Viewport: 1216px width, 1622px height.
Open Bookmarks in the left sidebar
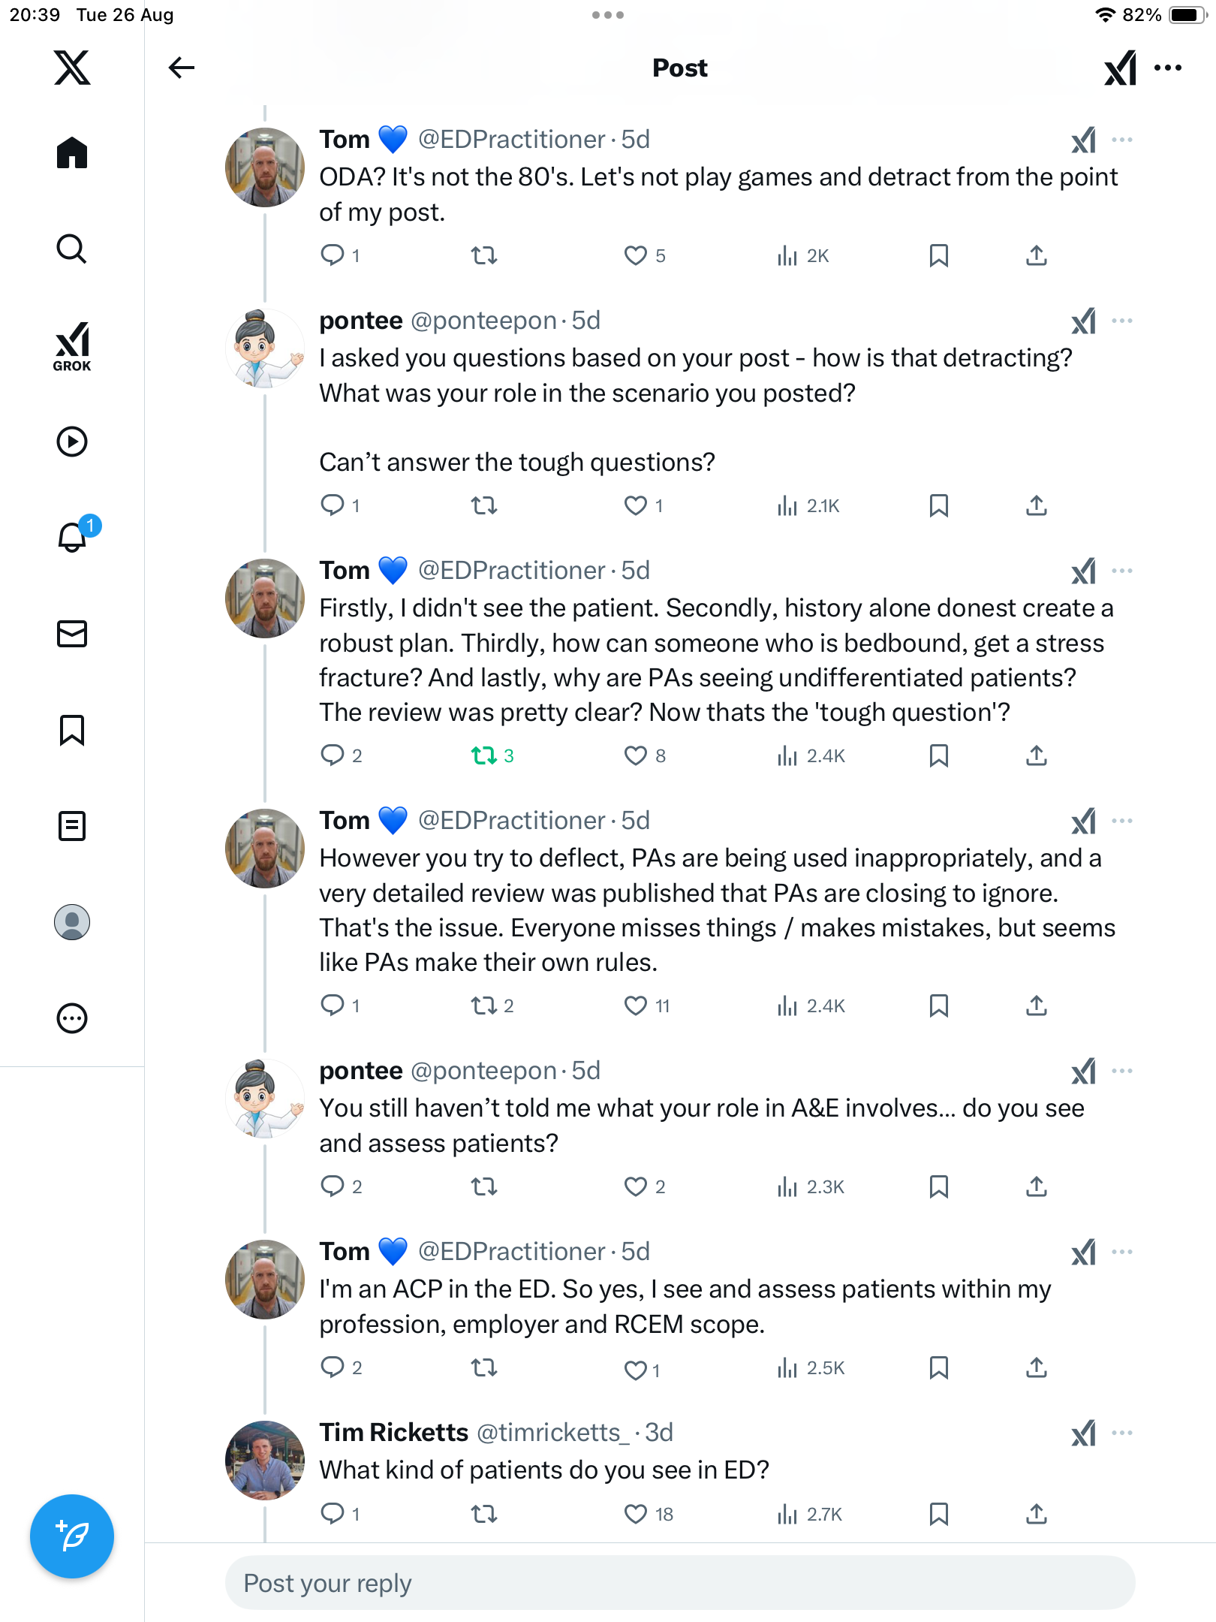coord(72,729)
